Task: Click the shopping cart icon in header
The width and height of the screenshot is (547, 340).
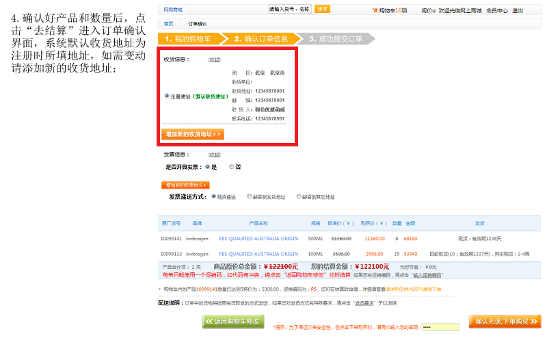Action: (374, 10)
